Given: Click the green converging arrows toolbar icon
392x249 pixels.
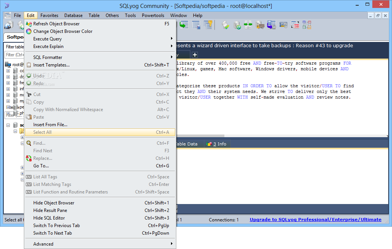Looking at the screenshot, I should tap(248, 25).
